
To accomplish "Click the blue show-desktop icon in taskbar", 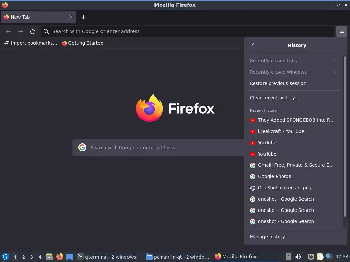I will click(70, 257).
